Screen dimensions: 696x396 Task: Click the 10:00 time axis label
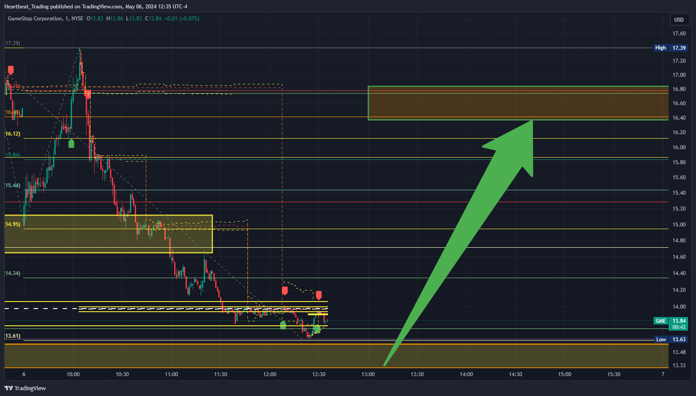pos(73,374)
